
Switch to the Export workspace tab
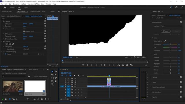(26, 8)
